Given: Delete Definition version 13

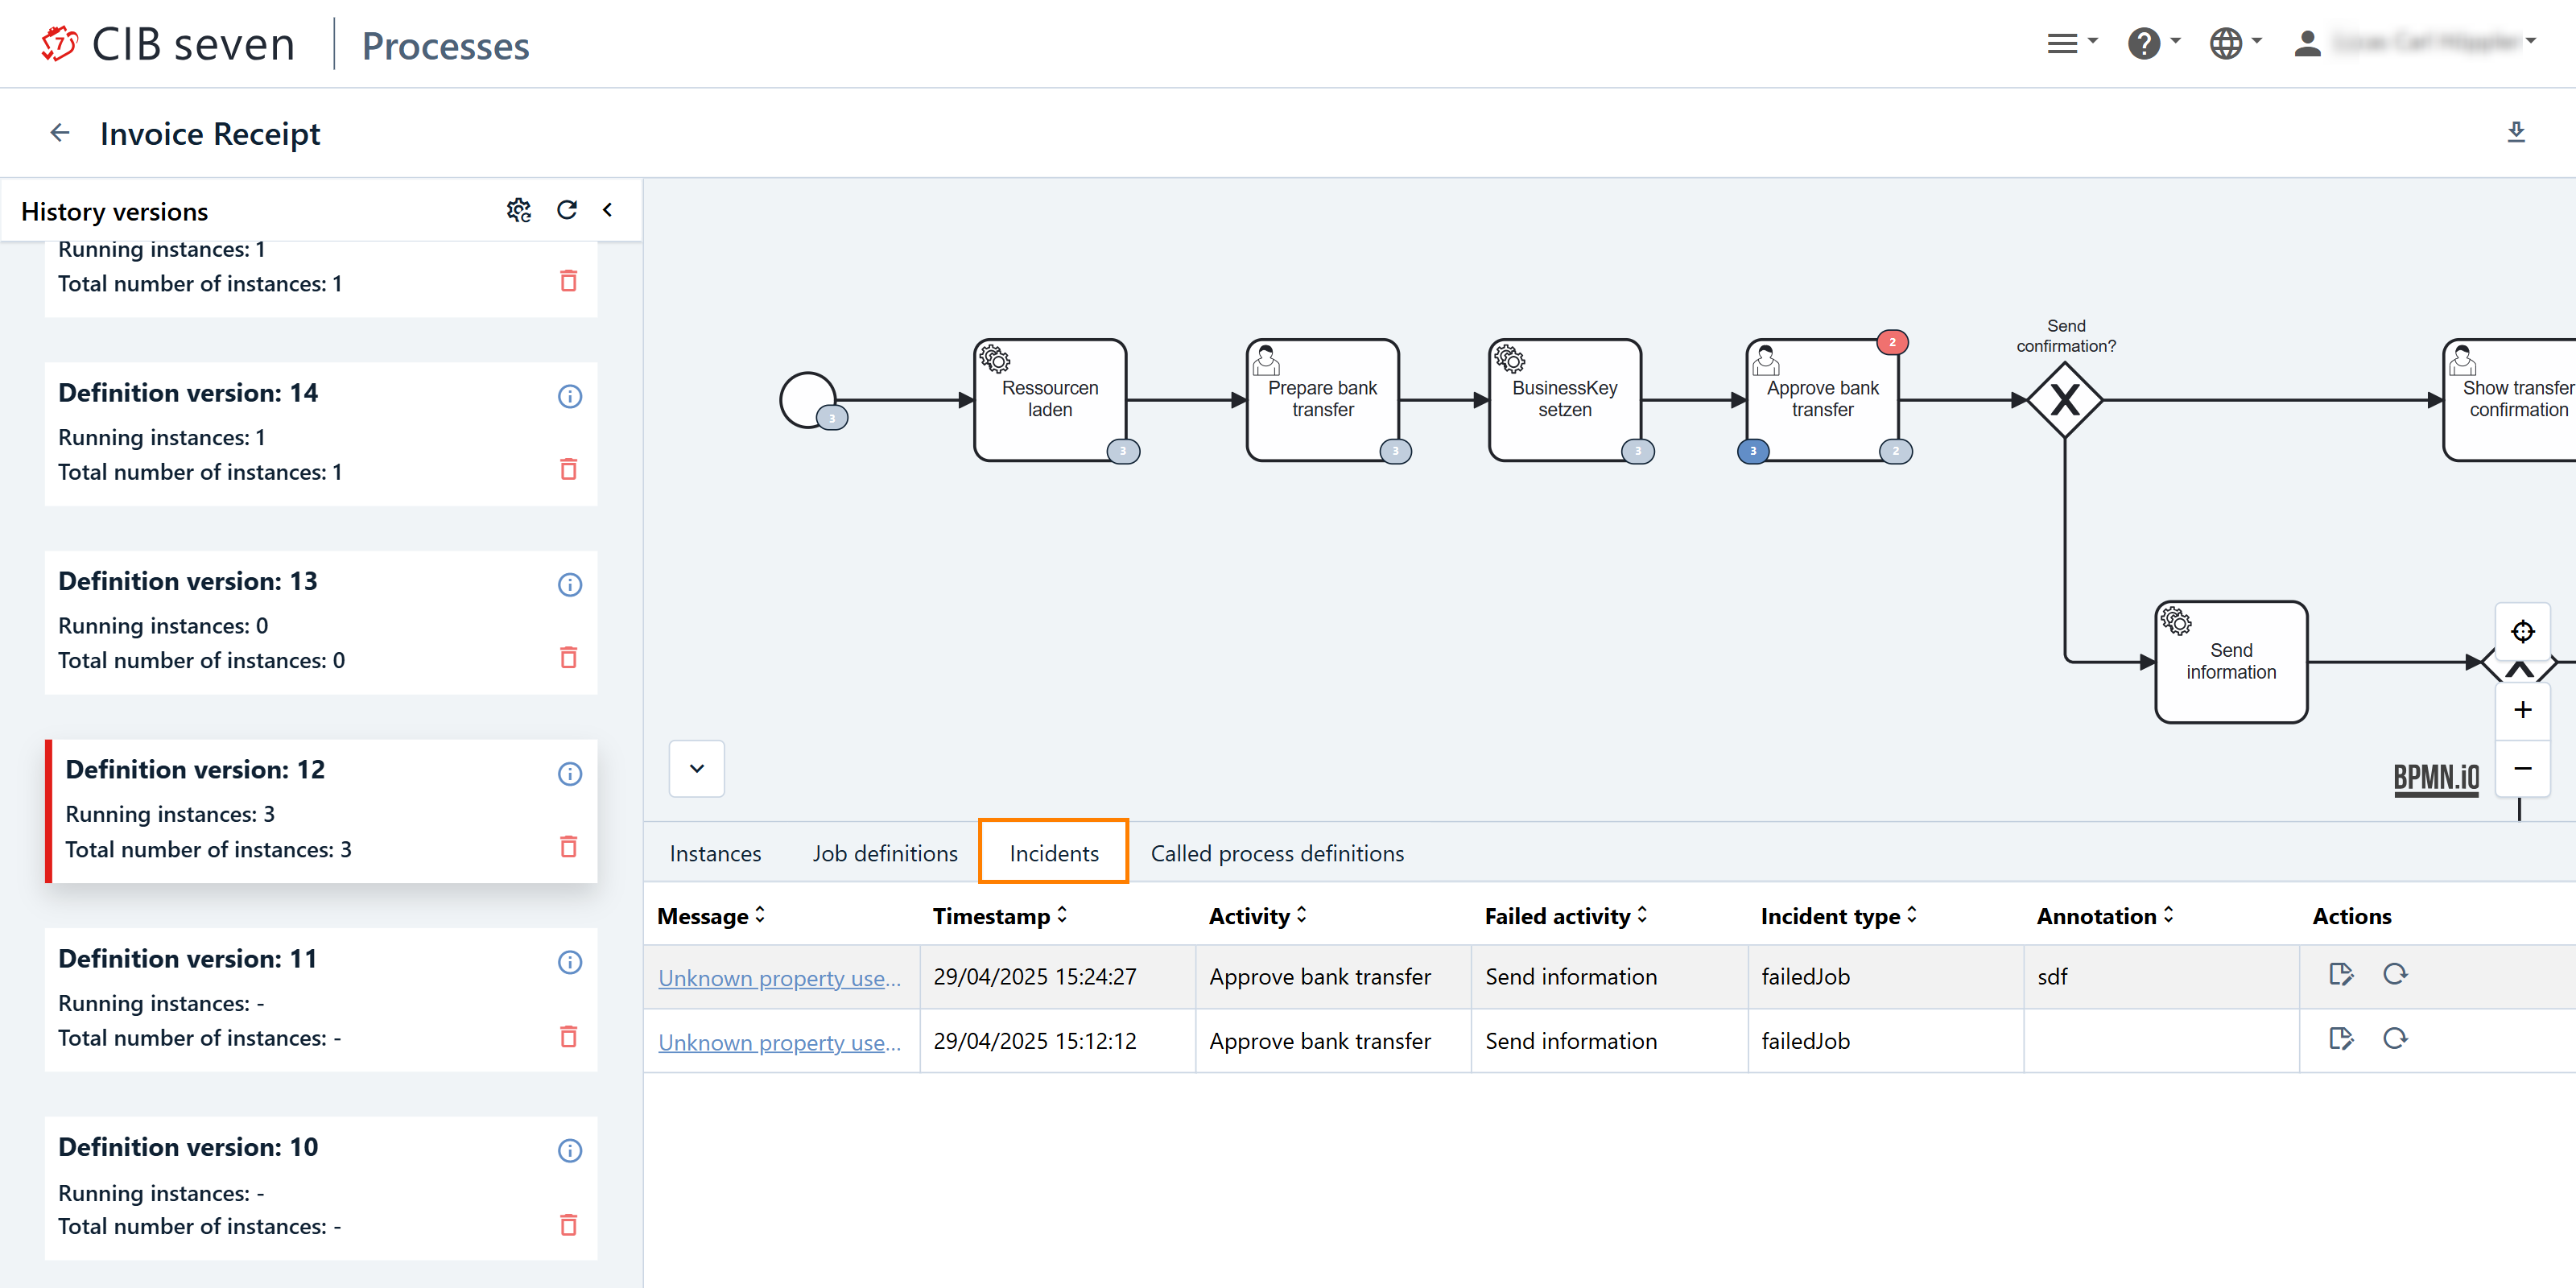Looking at the screenshot, I should pyautogui.click(x=568, y=657).
